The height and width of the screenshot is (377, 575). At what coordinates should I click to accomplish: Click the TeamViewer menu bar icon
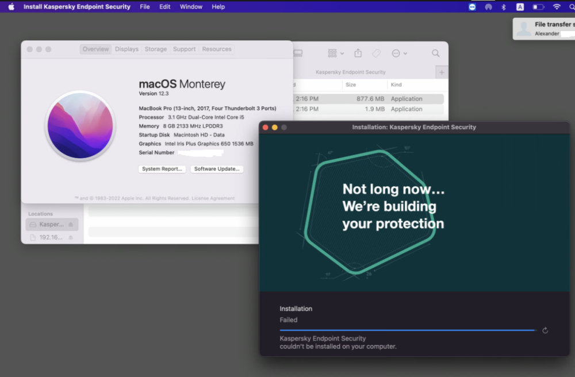(472, 6)
